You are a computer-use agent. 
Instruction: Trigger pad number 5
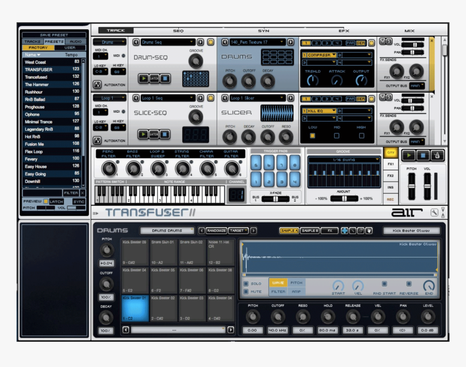[256, 163]
